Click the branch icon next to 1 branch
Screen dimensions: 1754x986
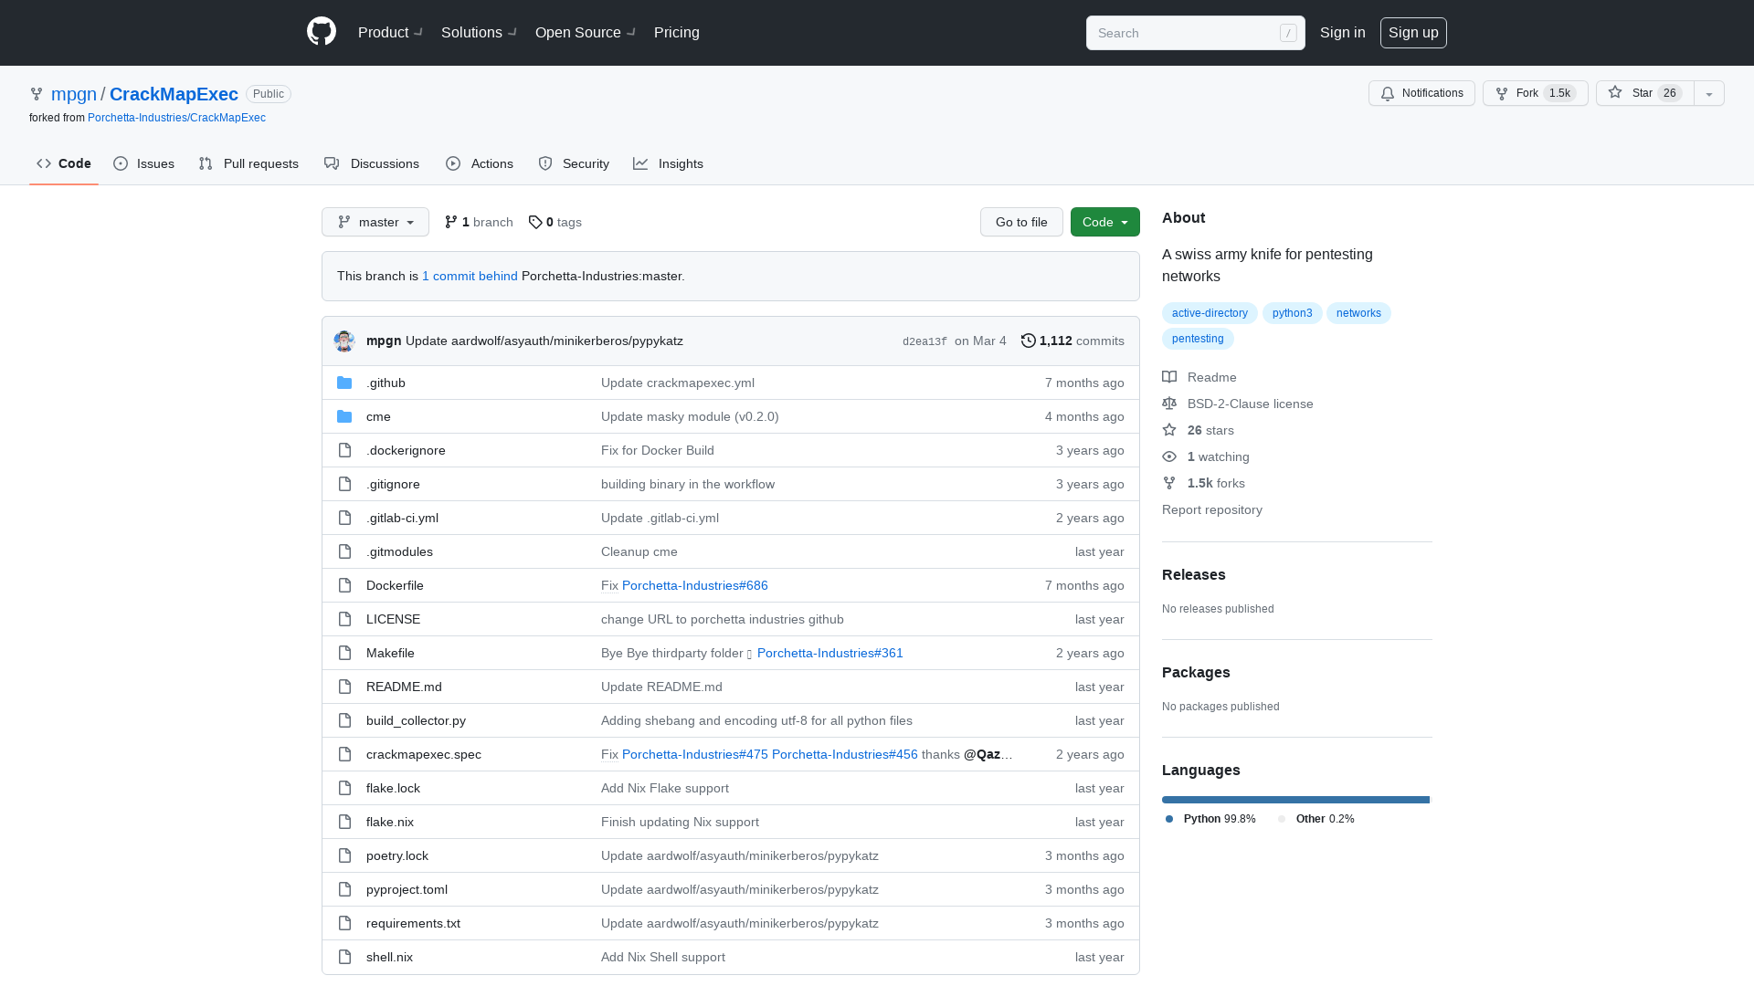[x=451, y=222]
